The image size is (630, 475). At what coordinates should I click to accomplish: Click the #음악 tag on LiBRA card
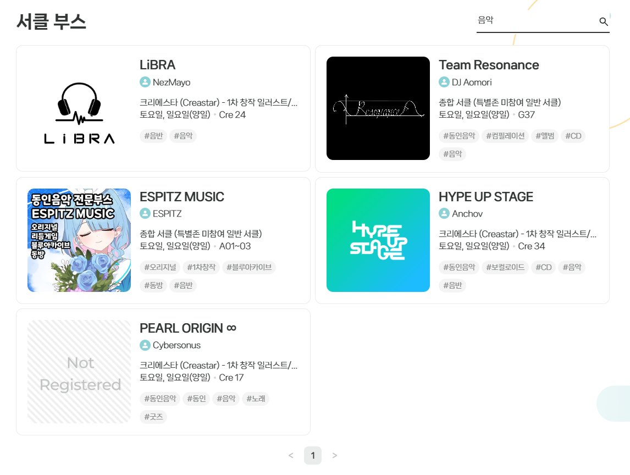point(183,136)
